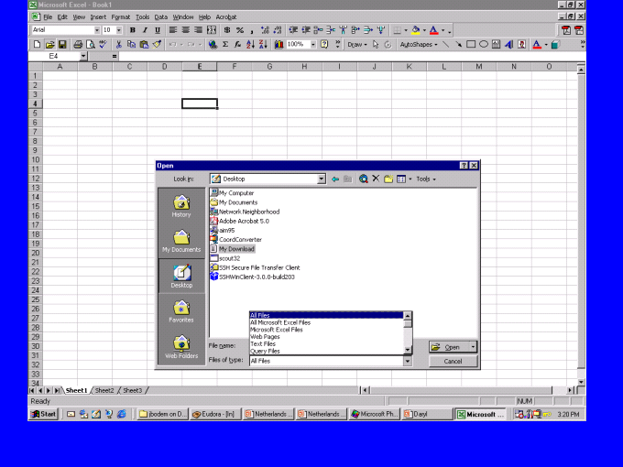Sort Descending Z to A
Screen dimensions: 623x467
(263, 45)
